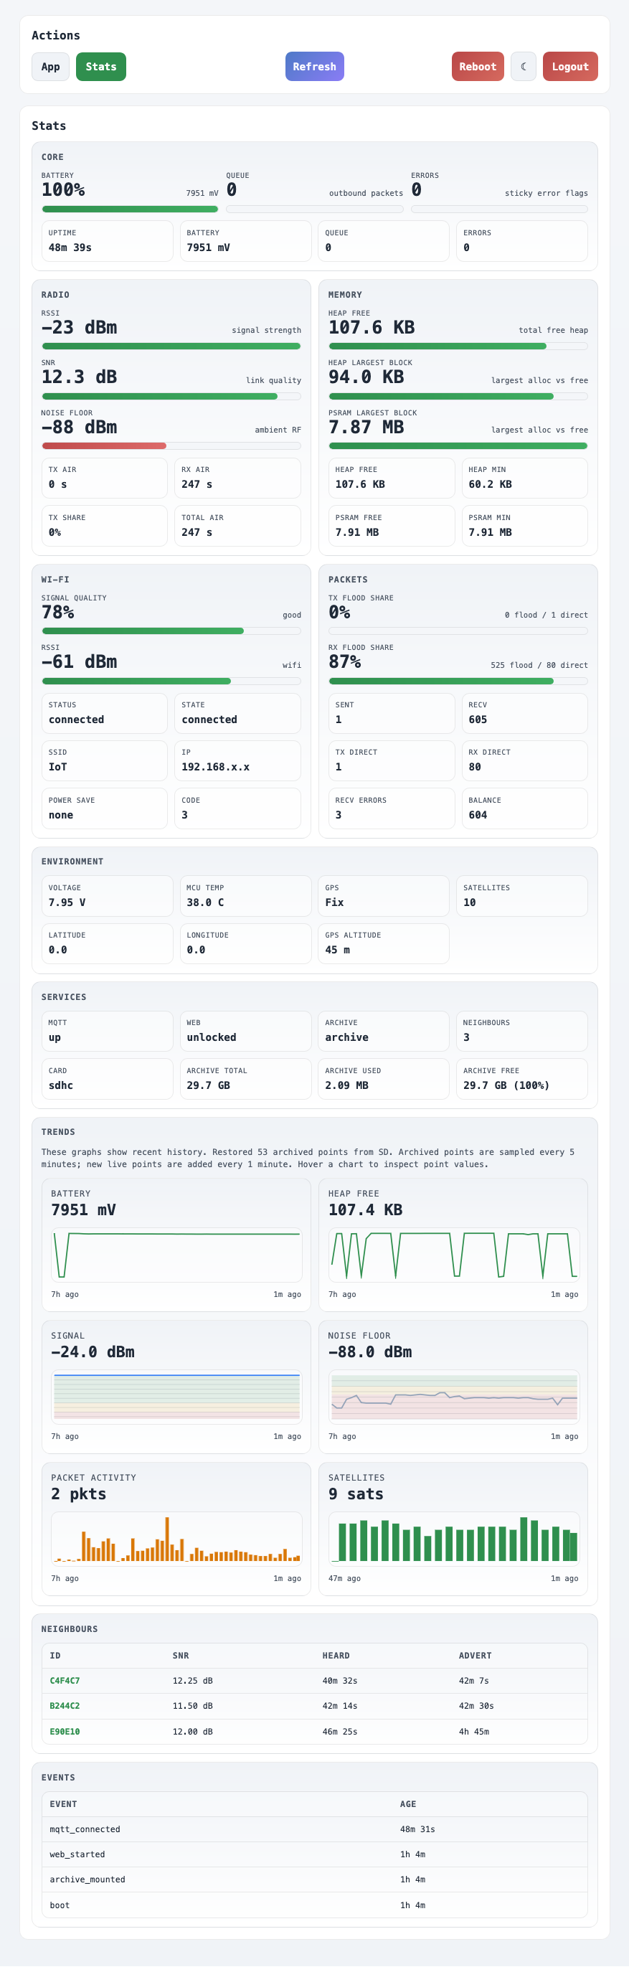Click the Noise Floor progress bar
The image size is (629, 1967).
[171, 445]
